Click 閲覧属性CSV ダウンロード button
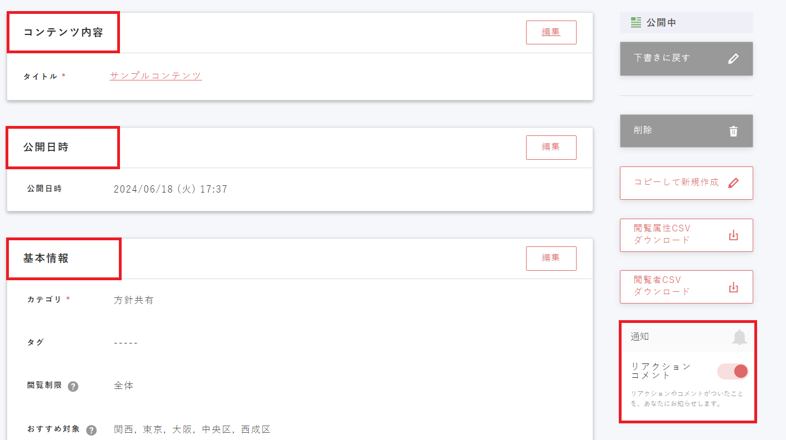This screenshot has width=786, height=440. tap(687, 235)
